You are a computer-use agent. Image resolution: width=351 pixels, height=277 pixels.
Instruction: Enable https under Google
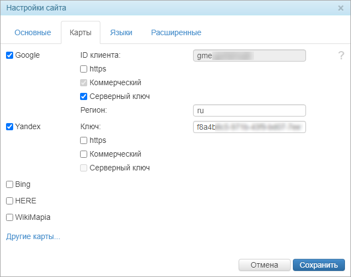(x=83, y=69)
